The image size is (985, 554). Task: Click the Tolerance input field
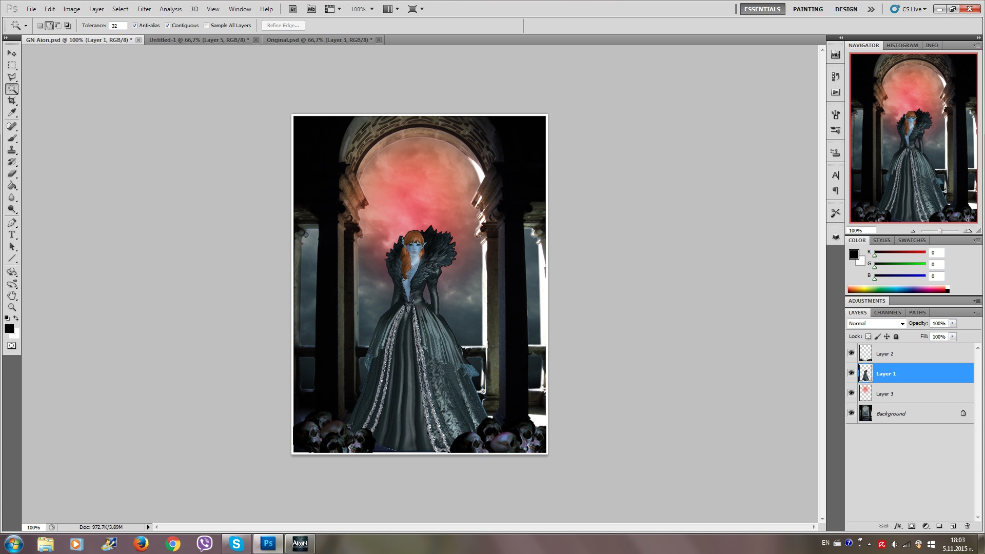pyautogui.click(x=118, y=26)
